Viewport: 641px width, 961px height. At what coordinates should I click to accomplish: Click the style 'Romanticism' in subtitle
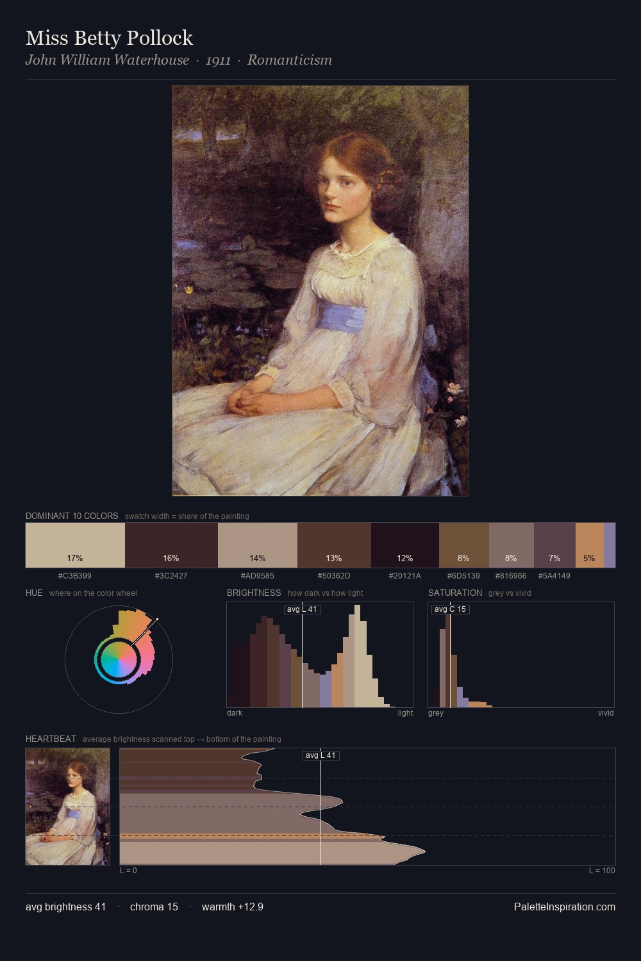(x=290, y=60)
